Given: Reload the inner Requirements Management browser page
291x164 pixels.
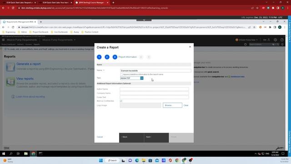Looking at the screenshot, I should click(x=13, y=27).
